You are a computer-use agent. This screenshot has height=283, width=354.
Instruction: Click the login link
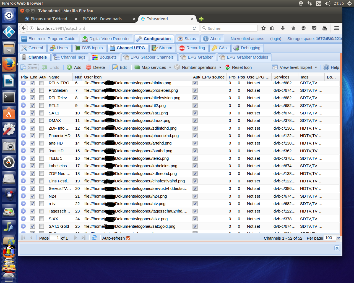pyautogui.click(x=276, y=39)
